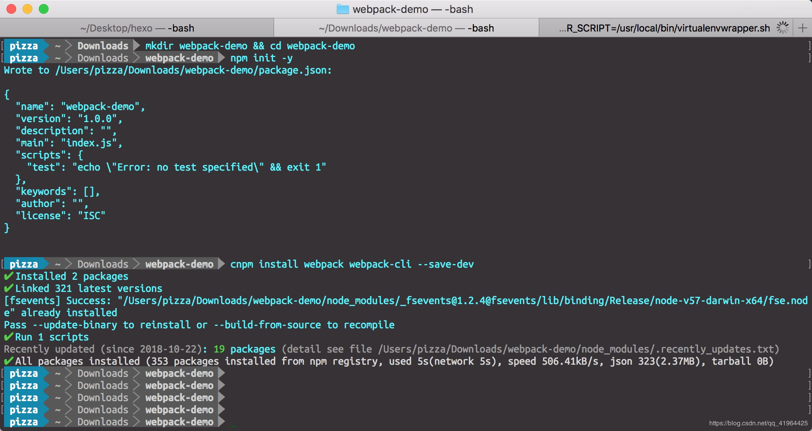The height and width of the screenshot is (431, 812).
Task: Click the "main": "index.js" line
Action: point(69,143)
